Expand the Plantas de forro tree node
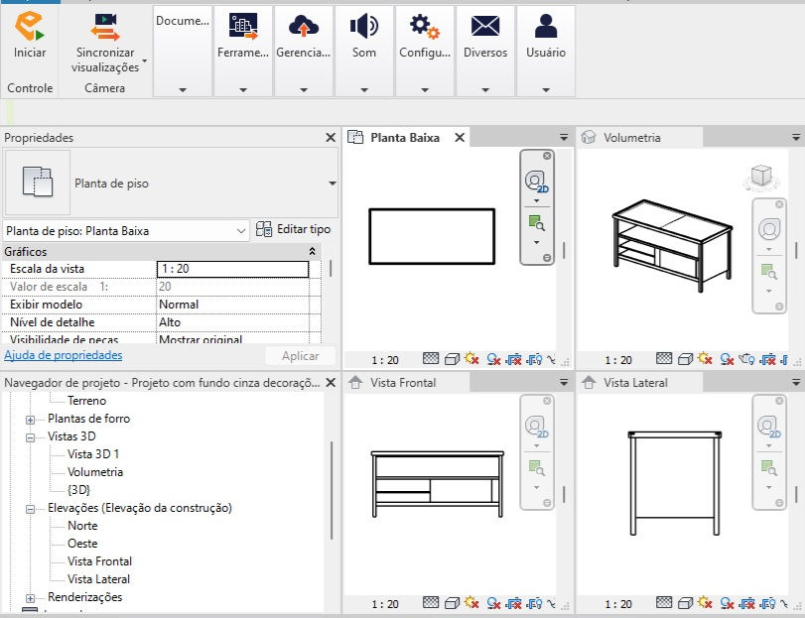Image resolution: width=805 pixels, height=618 pixels. (x=31, y=420)
